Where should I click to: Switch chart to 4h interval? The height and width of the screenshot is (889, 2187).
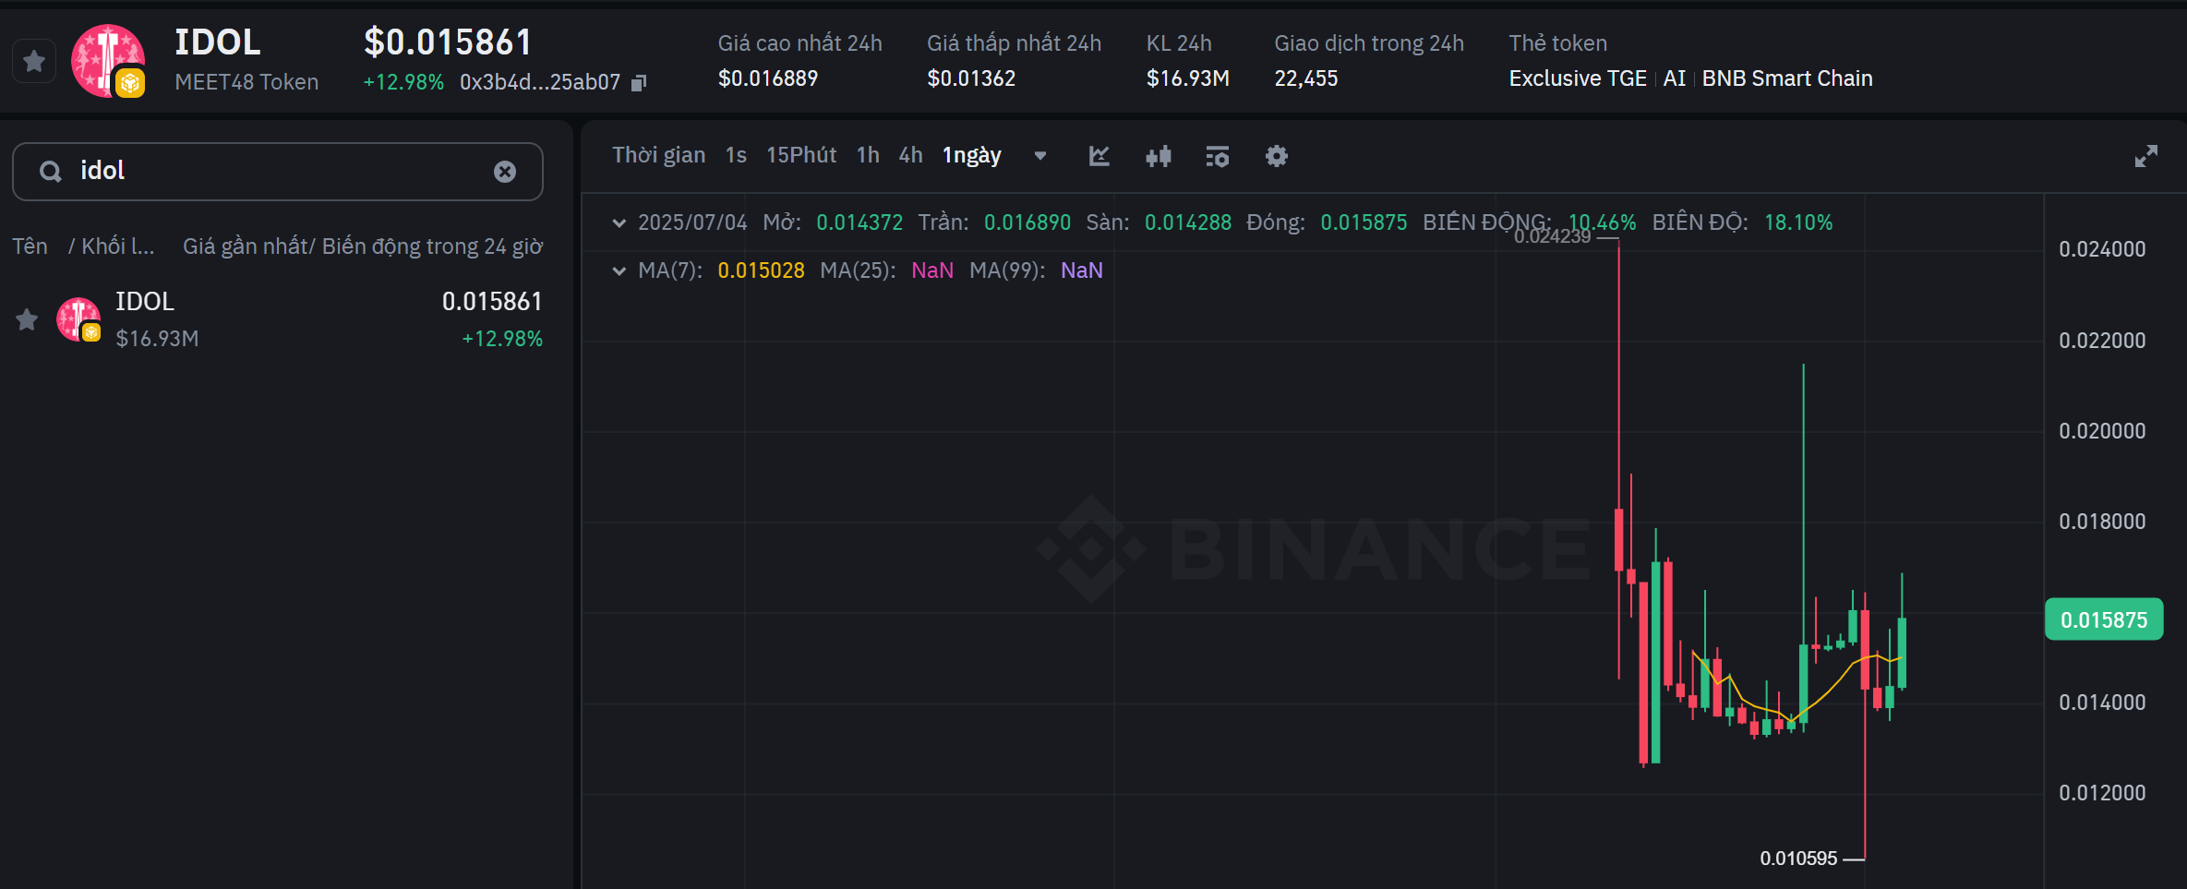[x=910, y=155]
